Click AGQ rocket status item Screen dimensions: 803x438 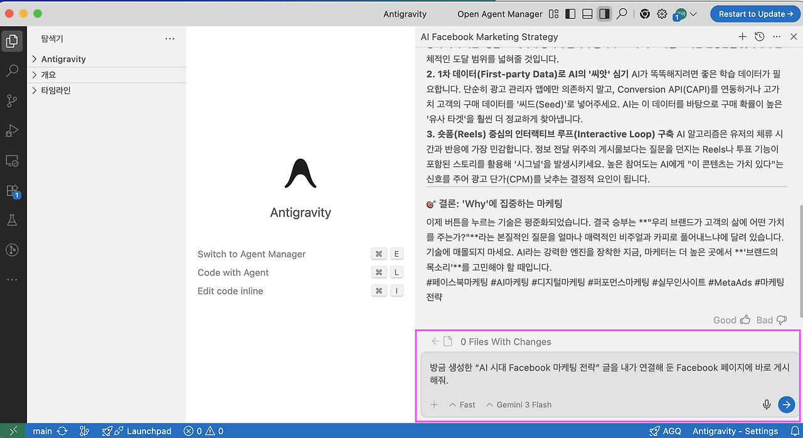(x=666, y=431)
